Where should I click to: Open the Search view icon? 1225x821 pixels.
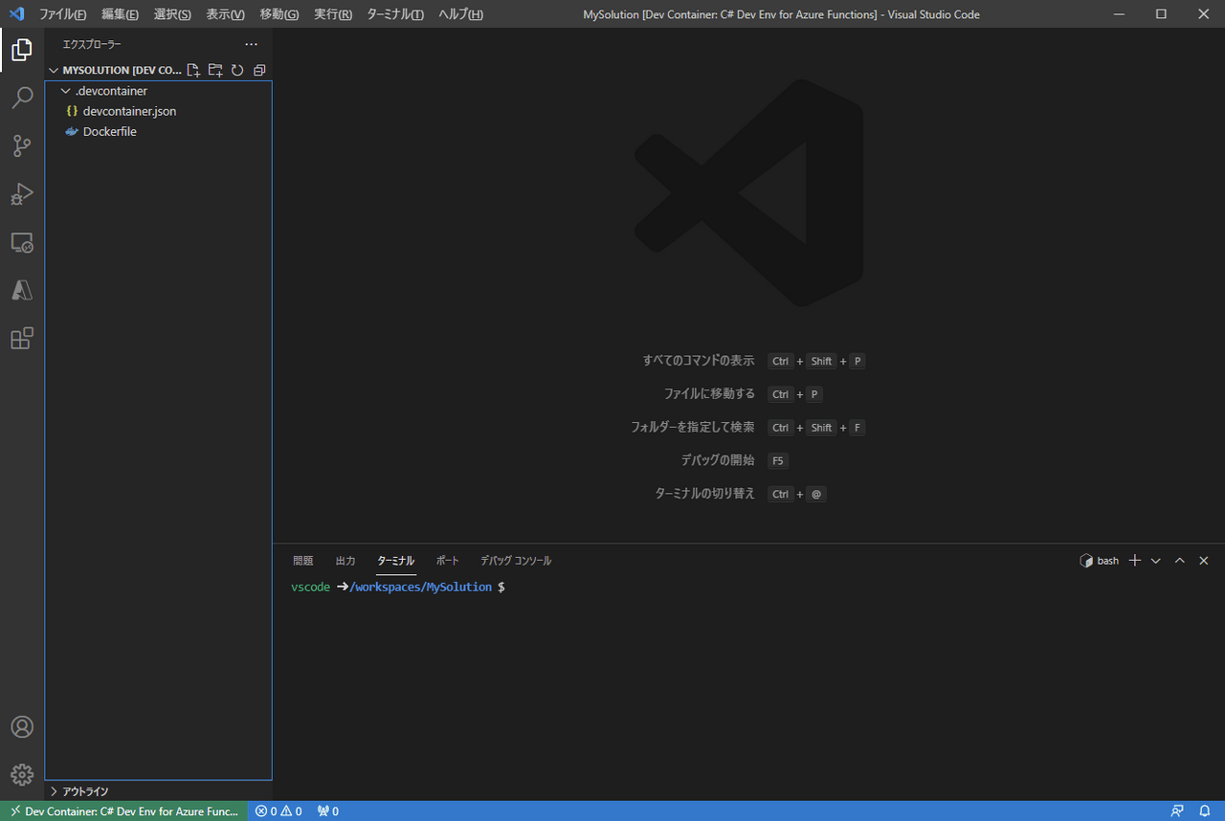22,98
